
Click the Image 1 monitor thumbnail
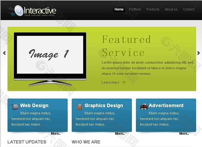pyautogui.click(x=50, y=56)
